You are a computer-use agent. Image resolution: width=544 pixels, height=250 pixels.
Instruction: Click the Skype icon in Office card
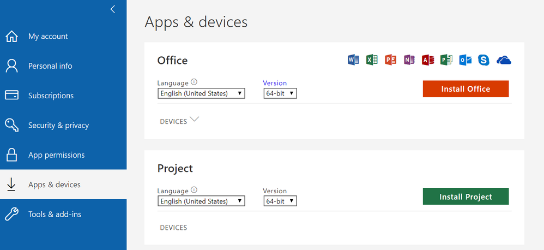(483, 60)
